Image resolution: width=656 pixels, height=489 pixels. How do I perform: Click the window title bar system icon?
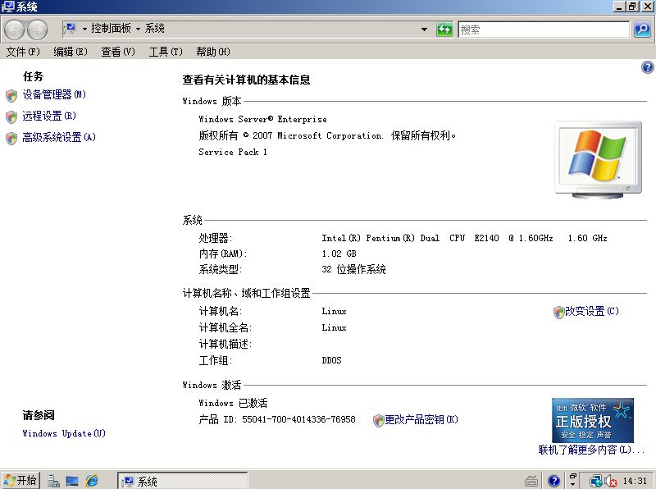coord(7,7)
